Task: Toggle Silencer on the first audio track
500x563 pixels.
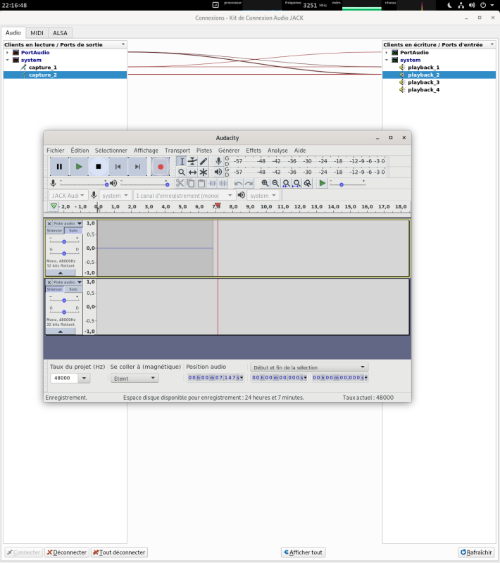Action: coord(55,231)
